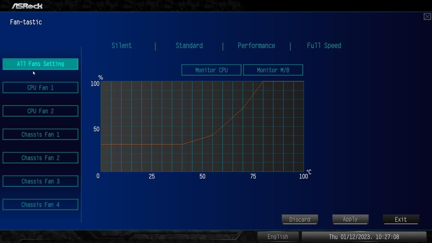Screen dimensions: 432x243
Task: Change language via English button
Action: (278, 237)
